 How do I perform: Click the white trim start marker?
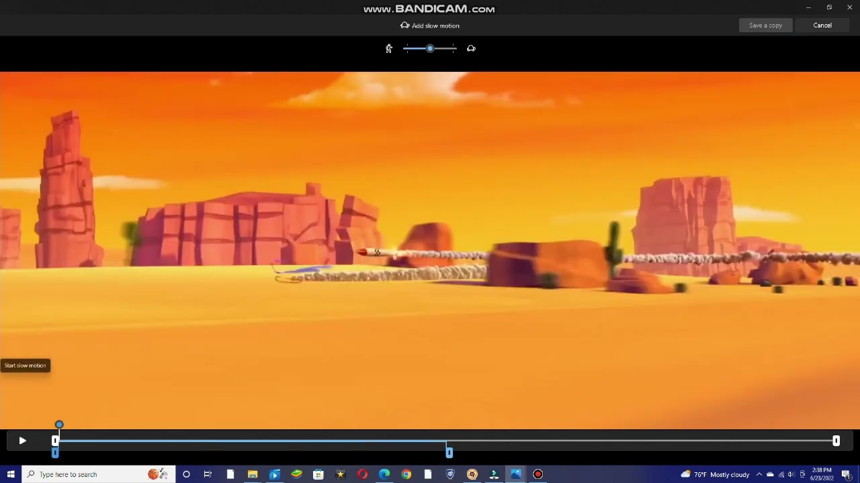click(x=54, y=441)
